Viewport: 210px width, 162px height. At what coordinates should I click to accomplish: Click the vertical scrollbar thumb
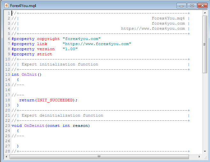click(x=205, y=44)
